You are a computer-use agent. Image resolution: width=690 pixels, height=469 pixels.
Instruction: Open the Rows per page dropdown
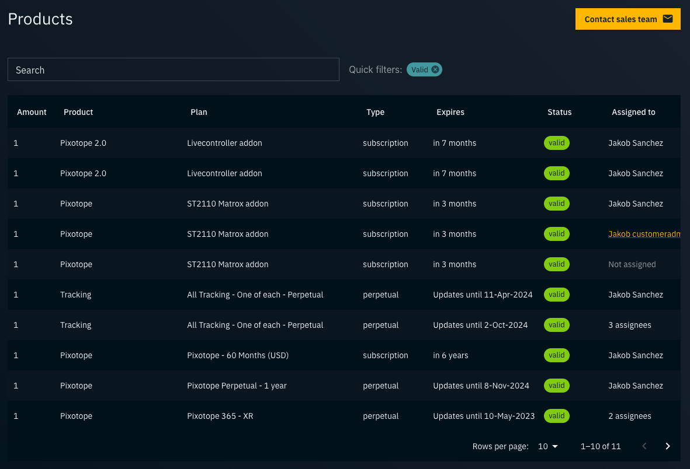(x=547, y=446)
